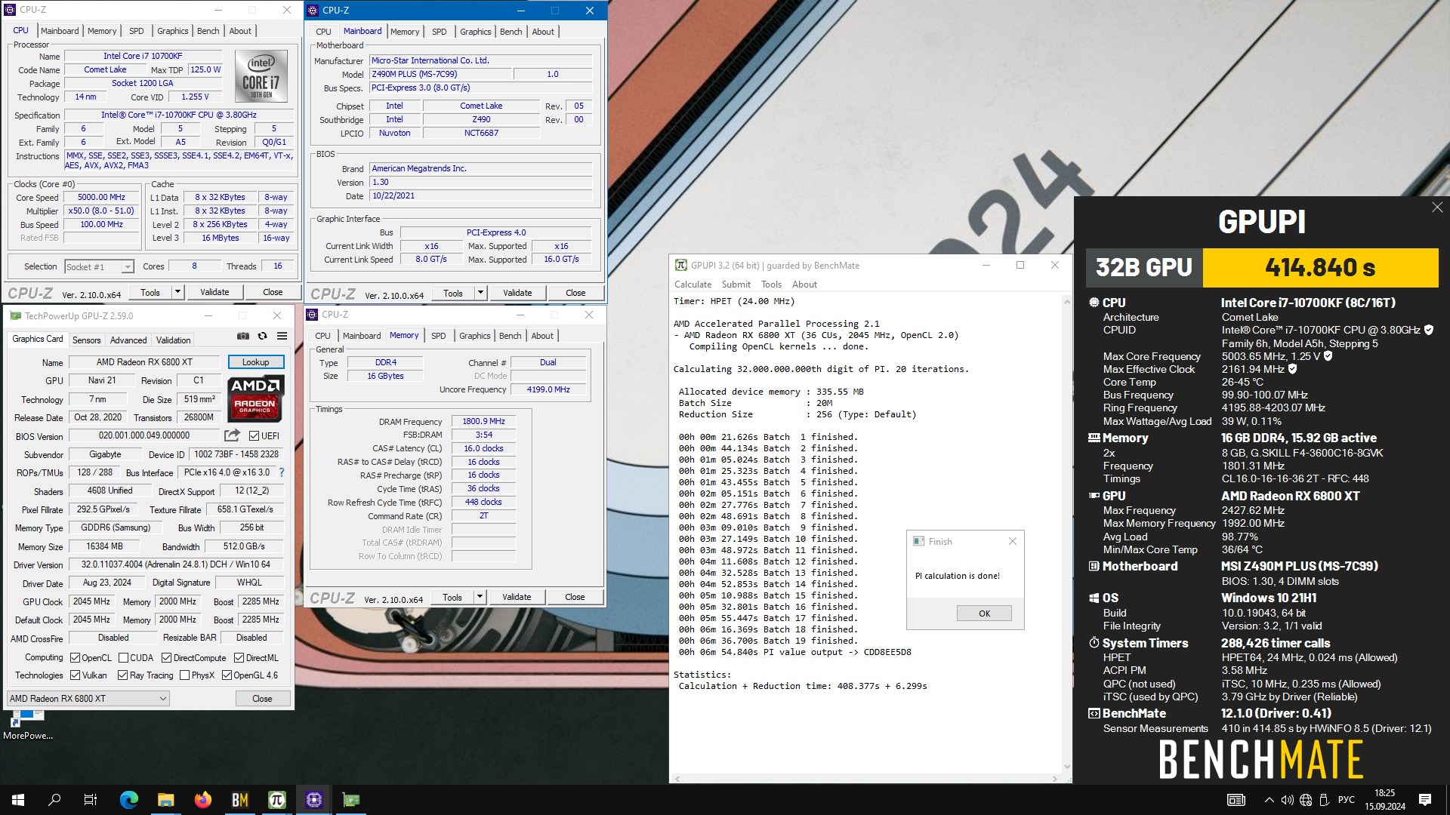This screenshot has height=815, width=1450.
Task: Toggle OpenCL computing checkbox
Action: point(75,658)
